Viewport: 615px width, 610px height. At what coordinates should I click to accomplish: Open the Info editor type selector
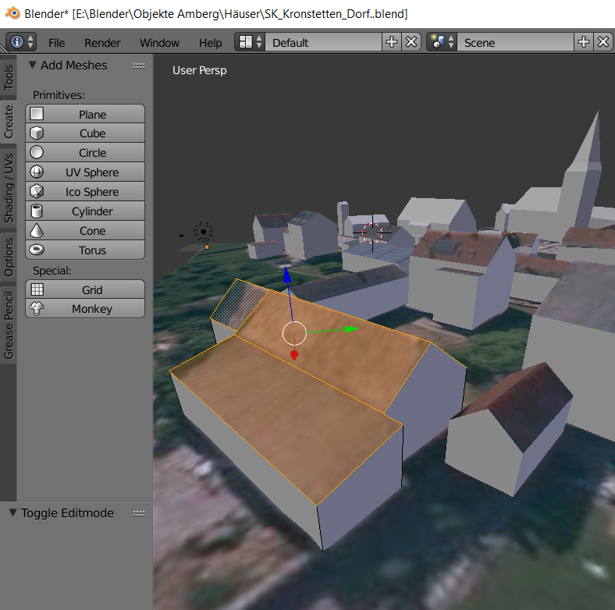click(21, 42)
